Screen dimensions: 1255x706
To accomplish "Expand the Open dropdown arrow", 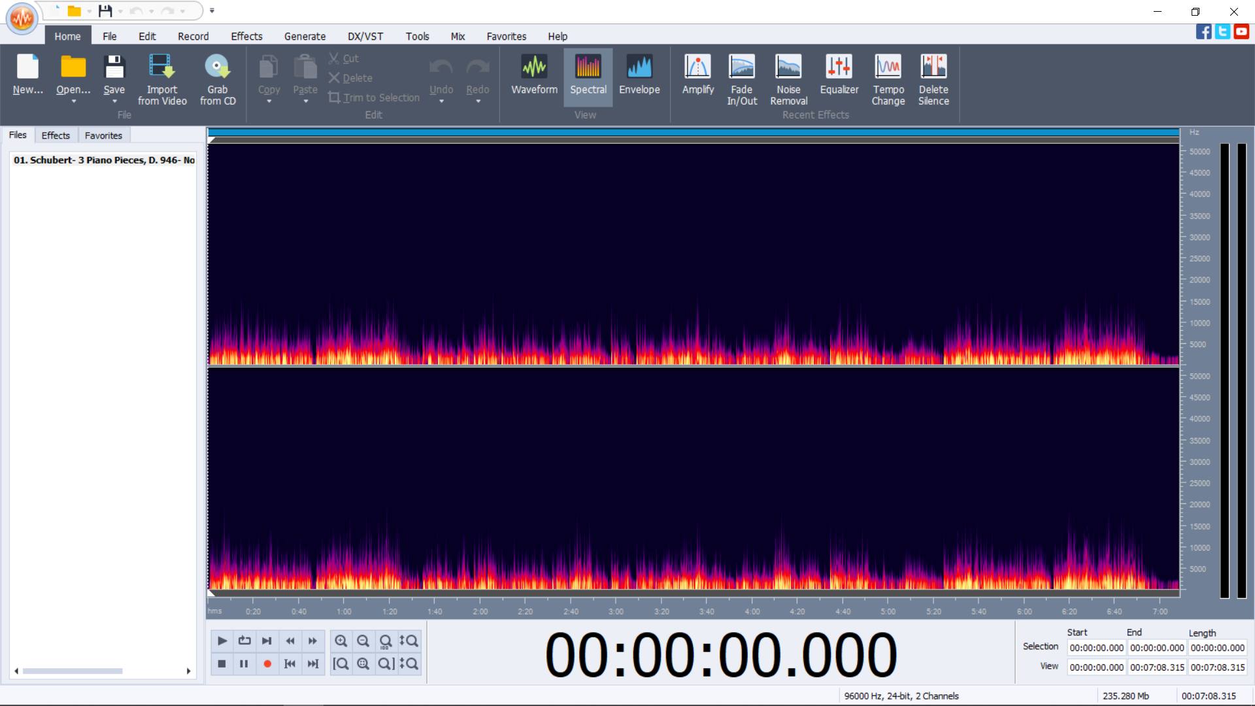I will tap(73, 102).
